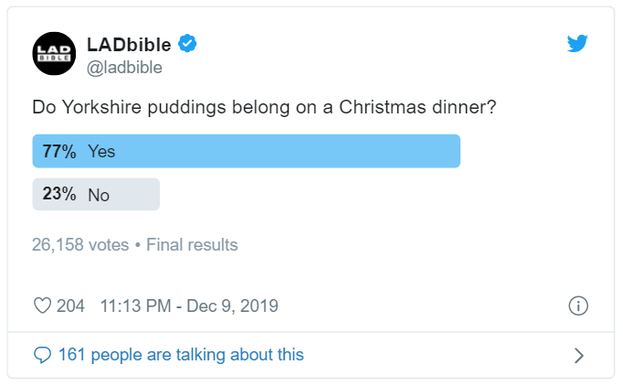
Task: Open the tweet info circle icon
Action: [x=577, y=306]
